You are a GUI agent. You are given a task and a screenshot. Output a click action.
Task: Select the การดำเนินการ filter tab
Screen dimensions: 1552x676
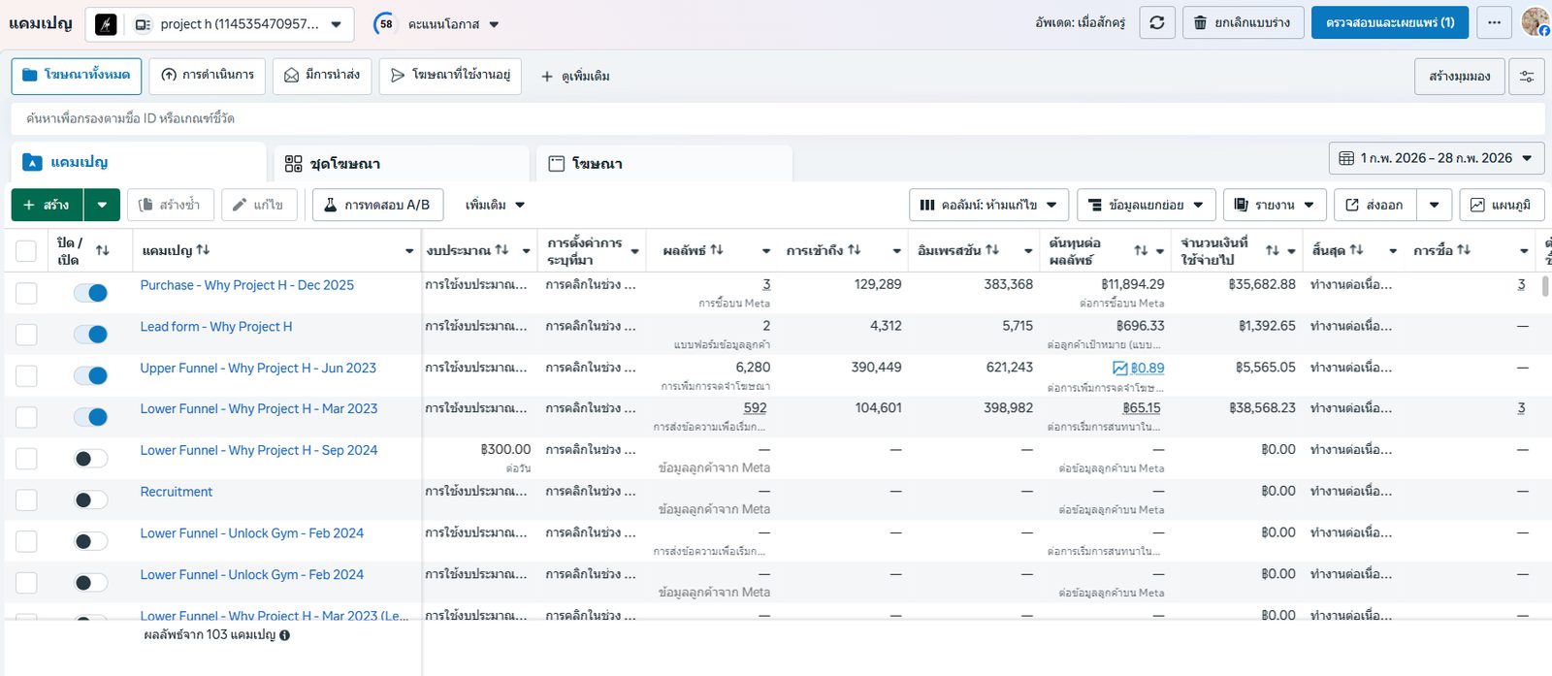pos(208,76)
